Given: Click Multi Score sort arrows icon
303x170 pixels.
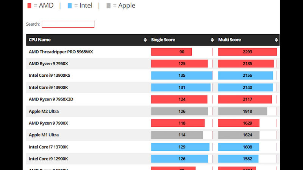Looking at the screenshot, I should 276,40.
